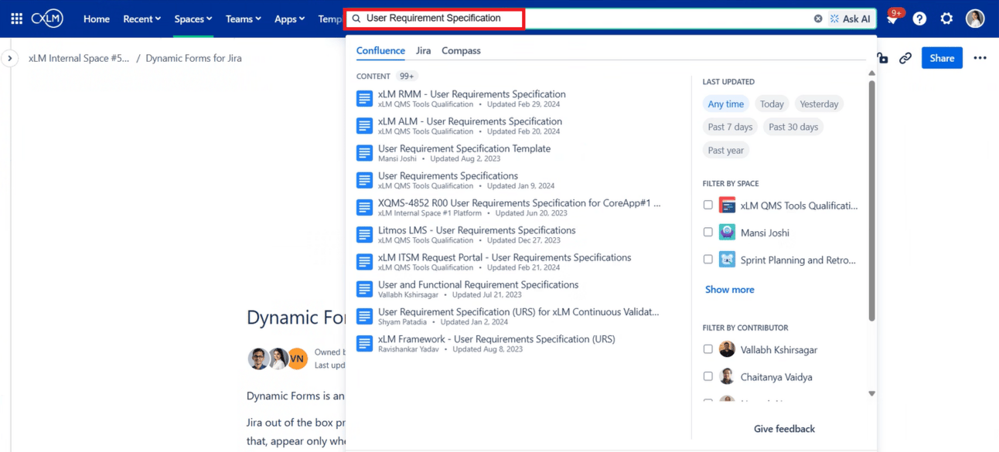Click the xLM logo in header

[49, 19]
